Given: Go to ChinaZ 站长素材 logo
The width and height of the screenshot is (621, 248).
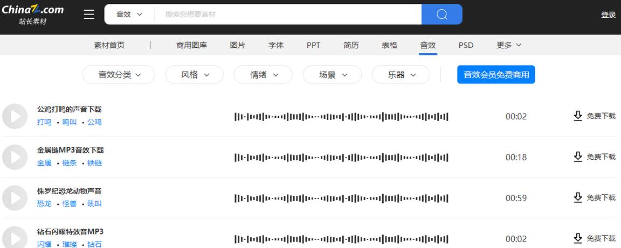Looking at the screenshot, I should (x=32, y=15).
